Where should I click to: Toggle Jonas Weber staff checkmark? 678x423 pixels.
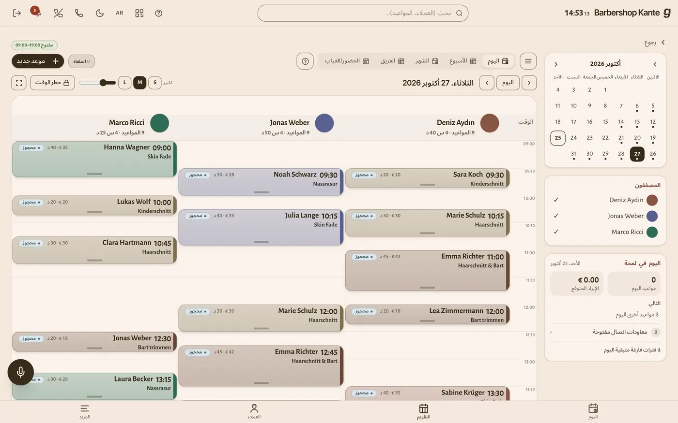point(556,216)
